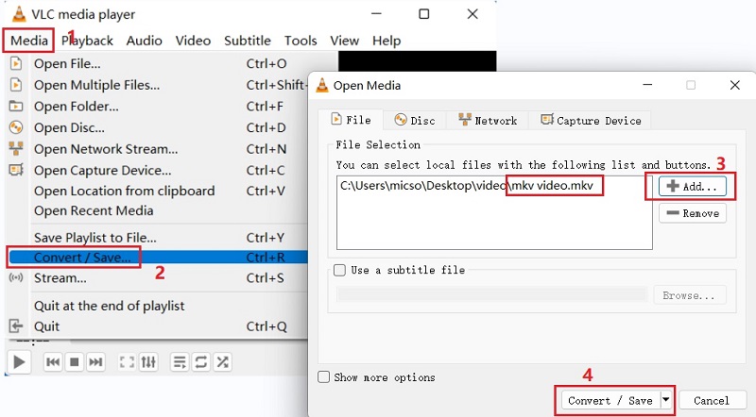This screenshot has width=756, height=417.
Task: Open the Video menu
Action: 193,41
